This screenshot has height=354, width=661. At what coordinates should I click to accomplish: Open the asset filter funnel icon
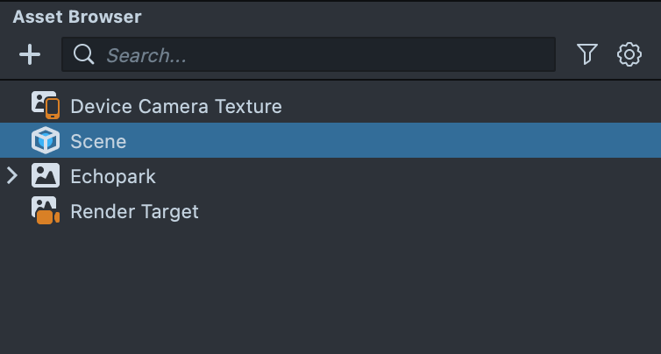click(x=587, y=54)
